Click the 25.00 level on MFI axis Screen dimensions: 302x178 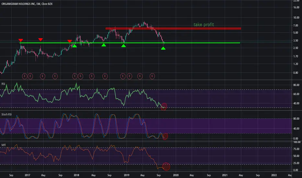[x=296, y=163]
